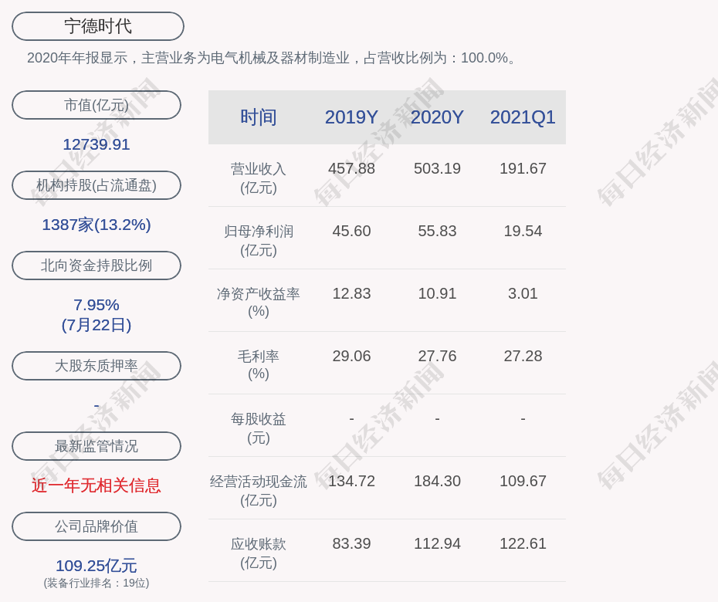Select red text 近一年无相关信息
This screenshot has height=602, width=718.
(x=97, y=485)
